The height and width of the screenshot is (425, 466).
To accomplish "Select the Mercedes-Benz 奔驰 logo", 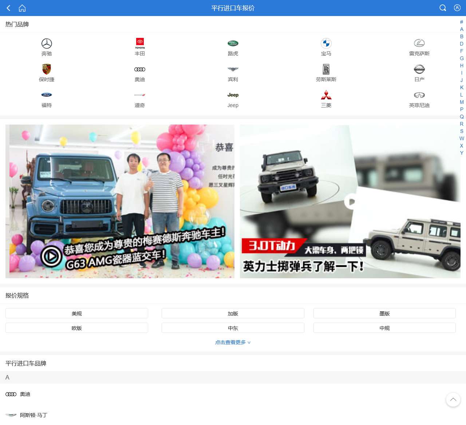I will click(x=47, y=43).
